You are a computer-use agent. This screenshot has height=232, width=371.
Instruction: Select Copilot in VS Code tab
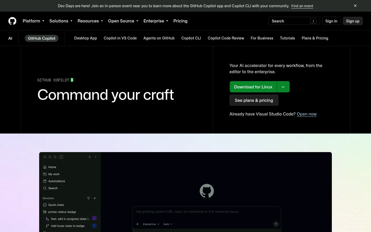pos(120,38)
